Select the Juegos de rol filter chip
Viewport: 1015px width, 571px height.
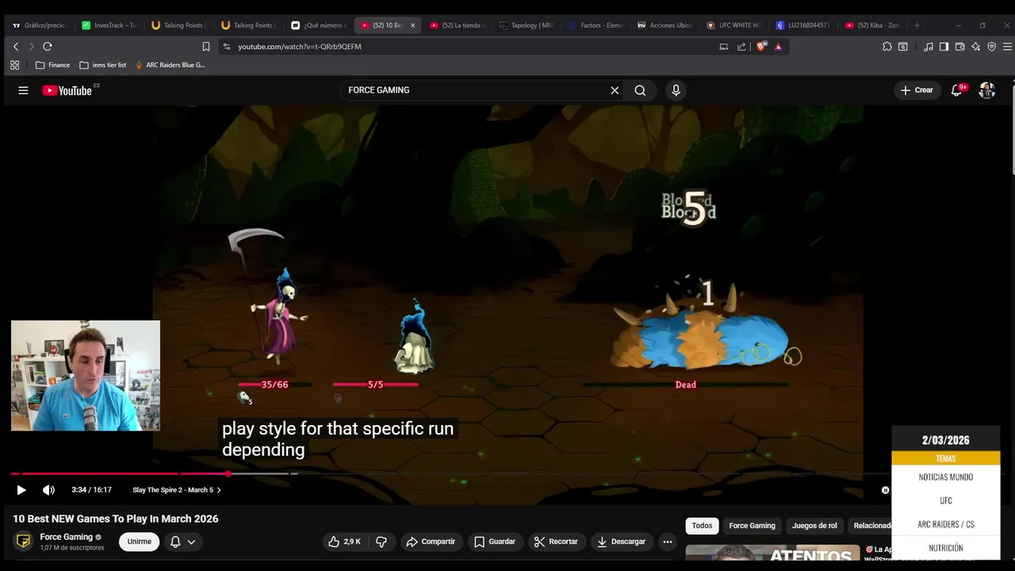(x=814, y=526)
